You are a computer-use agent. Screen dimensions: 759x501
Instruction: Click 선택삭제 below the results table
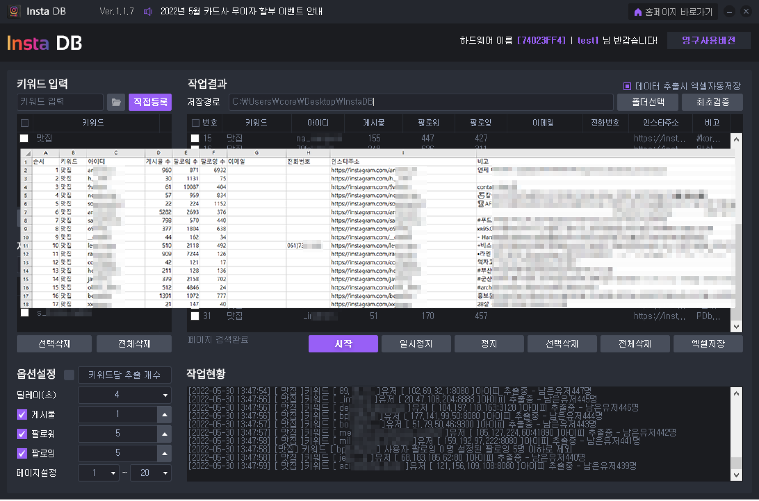coord(562,344)
